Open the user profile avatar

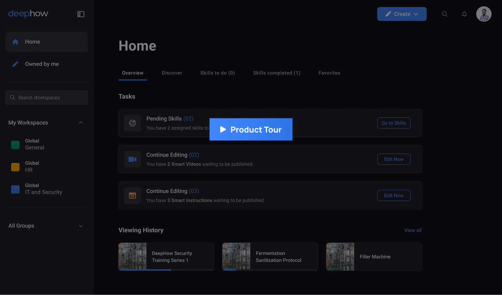pos(484,14)
